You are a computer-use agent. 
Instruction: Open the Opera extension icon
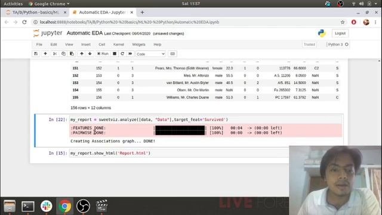354,22
